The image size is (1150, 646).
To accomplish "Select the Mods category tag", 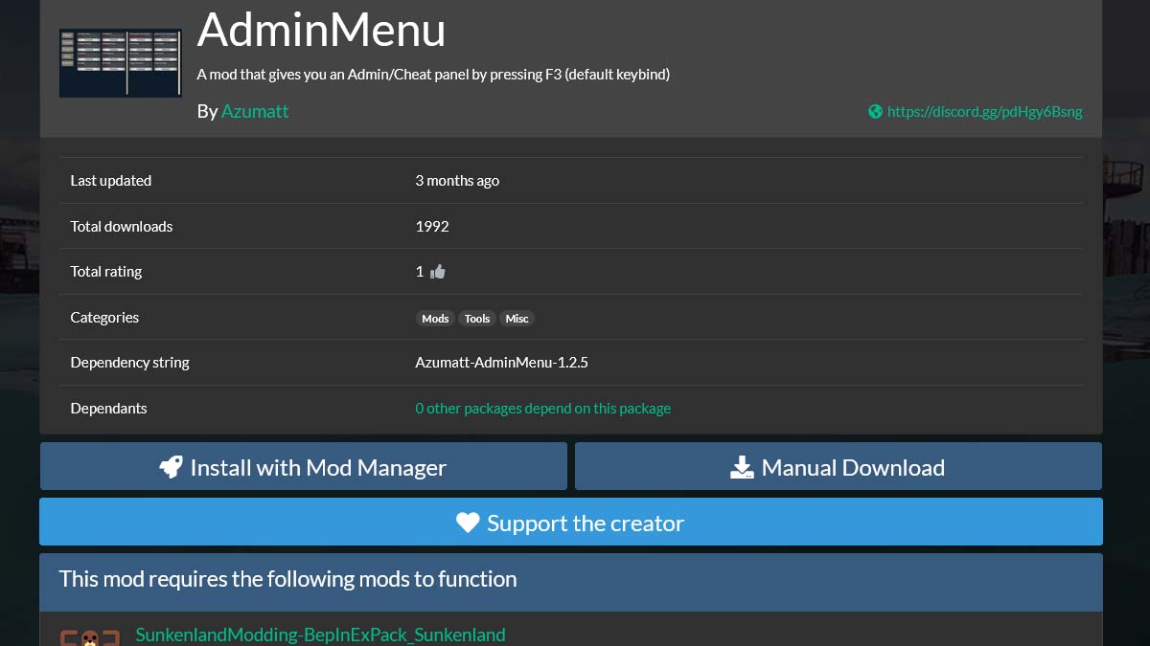I will coord(435,319).
